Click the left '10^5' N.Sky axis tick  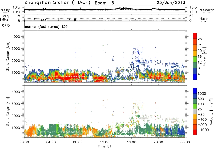pos(16,7)
